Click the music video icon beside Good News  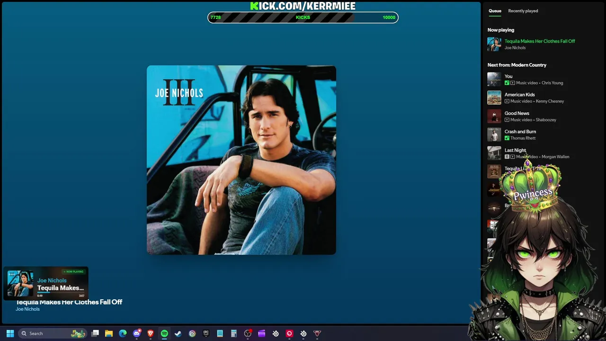click(507, 120)
